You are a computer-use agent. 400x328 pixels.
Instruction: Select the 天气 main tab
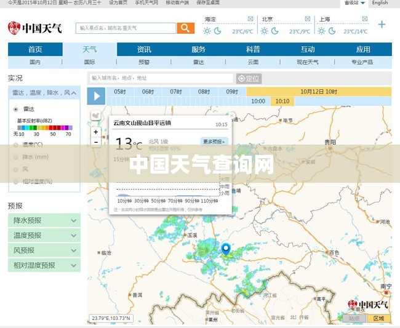pos(90,49)
